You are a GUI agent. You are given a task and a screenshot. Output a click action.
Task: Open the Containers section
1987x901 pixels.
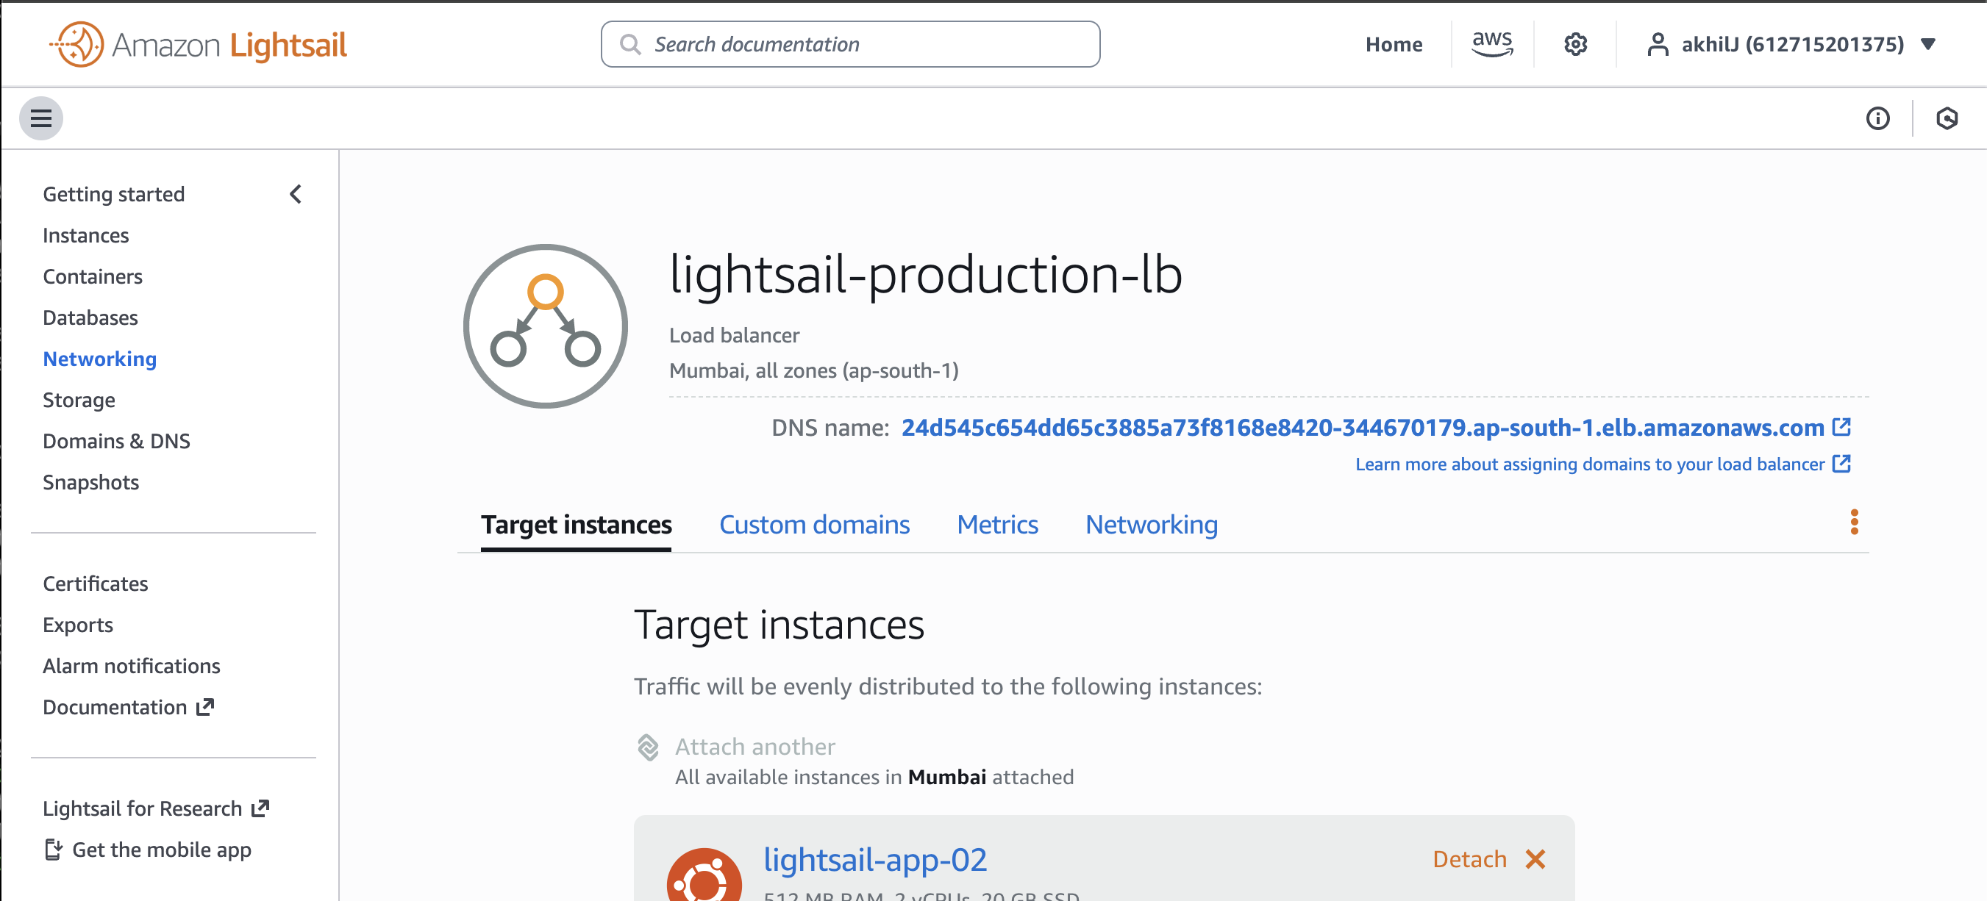[x=93, y=277]
